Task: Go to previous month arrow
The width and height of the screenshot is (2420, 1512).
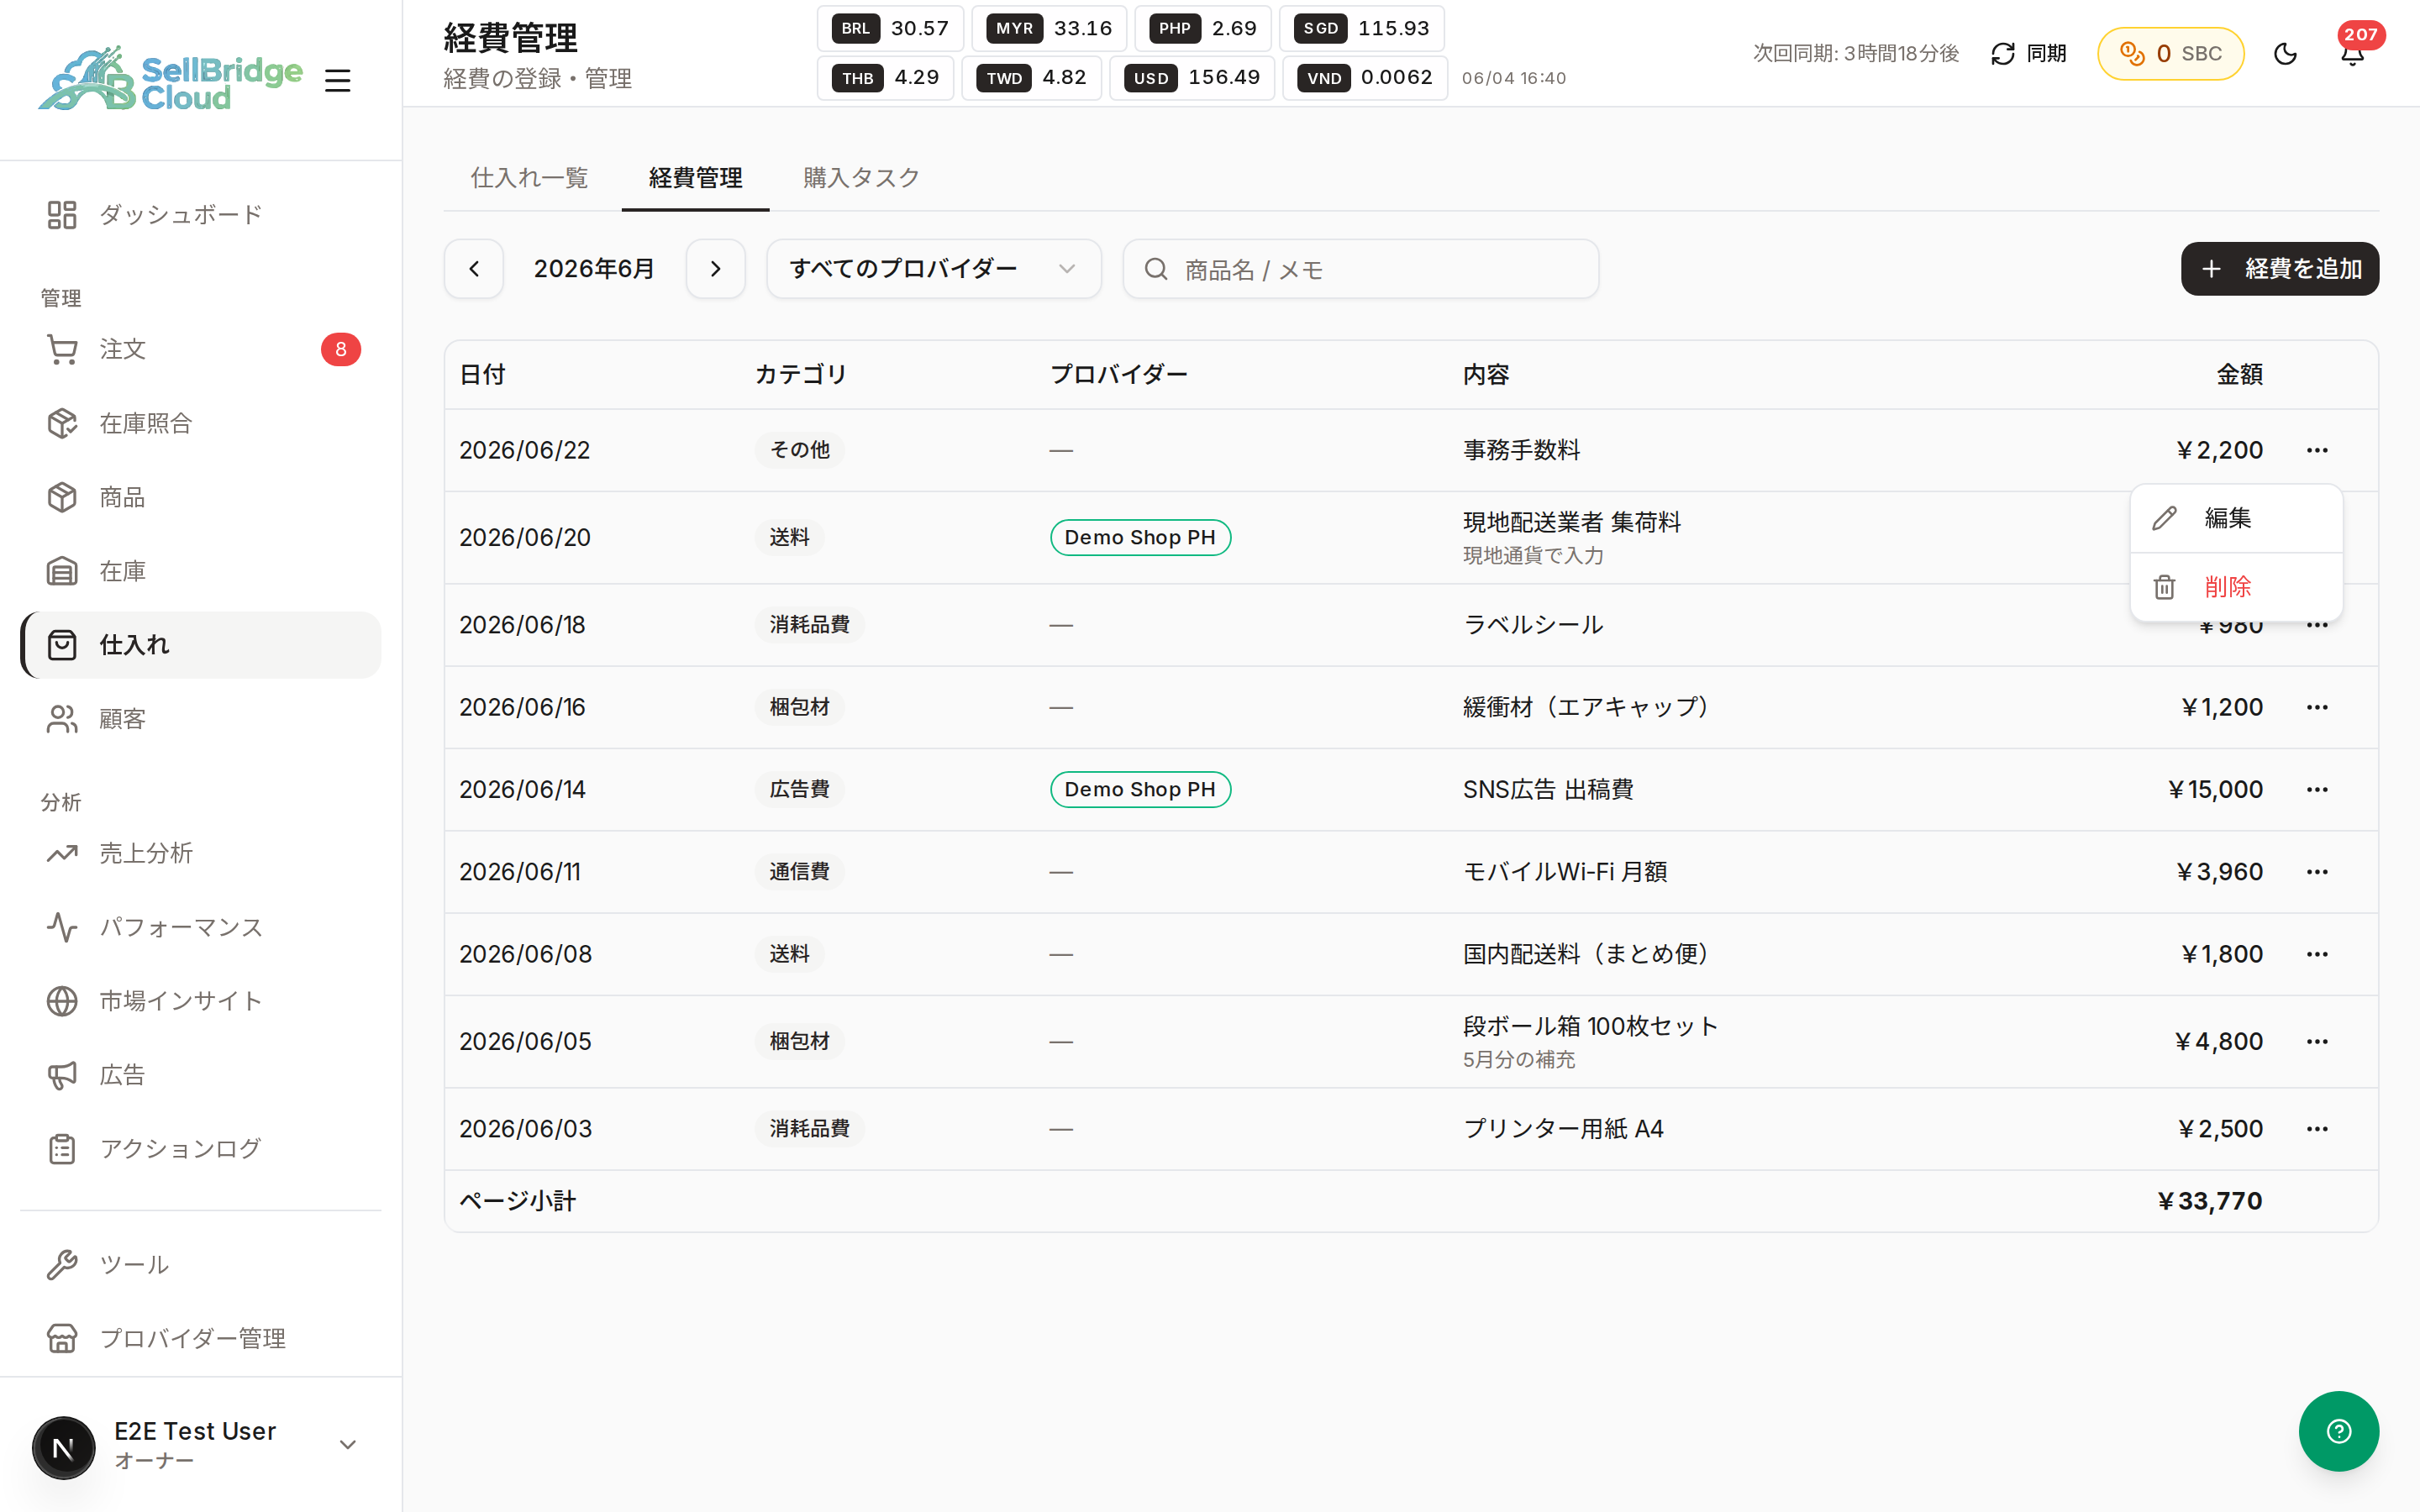Action: tap(474, 269)
